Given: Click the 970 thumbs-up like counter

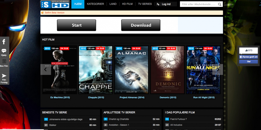Looking at the screenshot, I should pos(248,50).
